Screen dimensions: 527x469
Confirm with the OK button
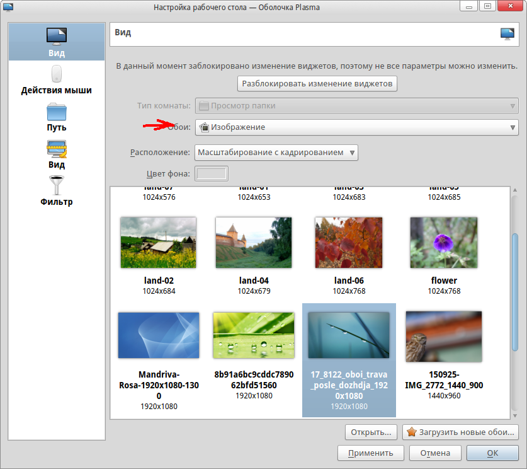pos(492,453)
